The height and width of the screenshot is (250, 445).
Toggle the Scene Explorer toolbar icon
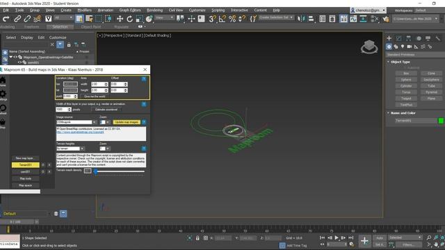pos(323,19)
